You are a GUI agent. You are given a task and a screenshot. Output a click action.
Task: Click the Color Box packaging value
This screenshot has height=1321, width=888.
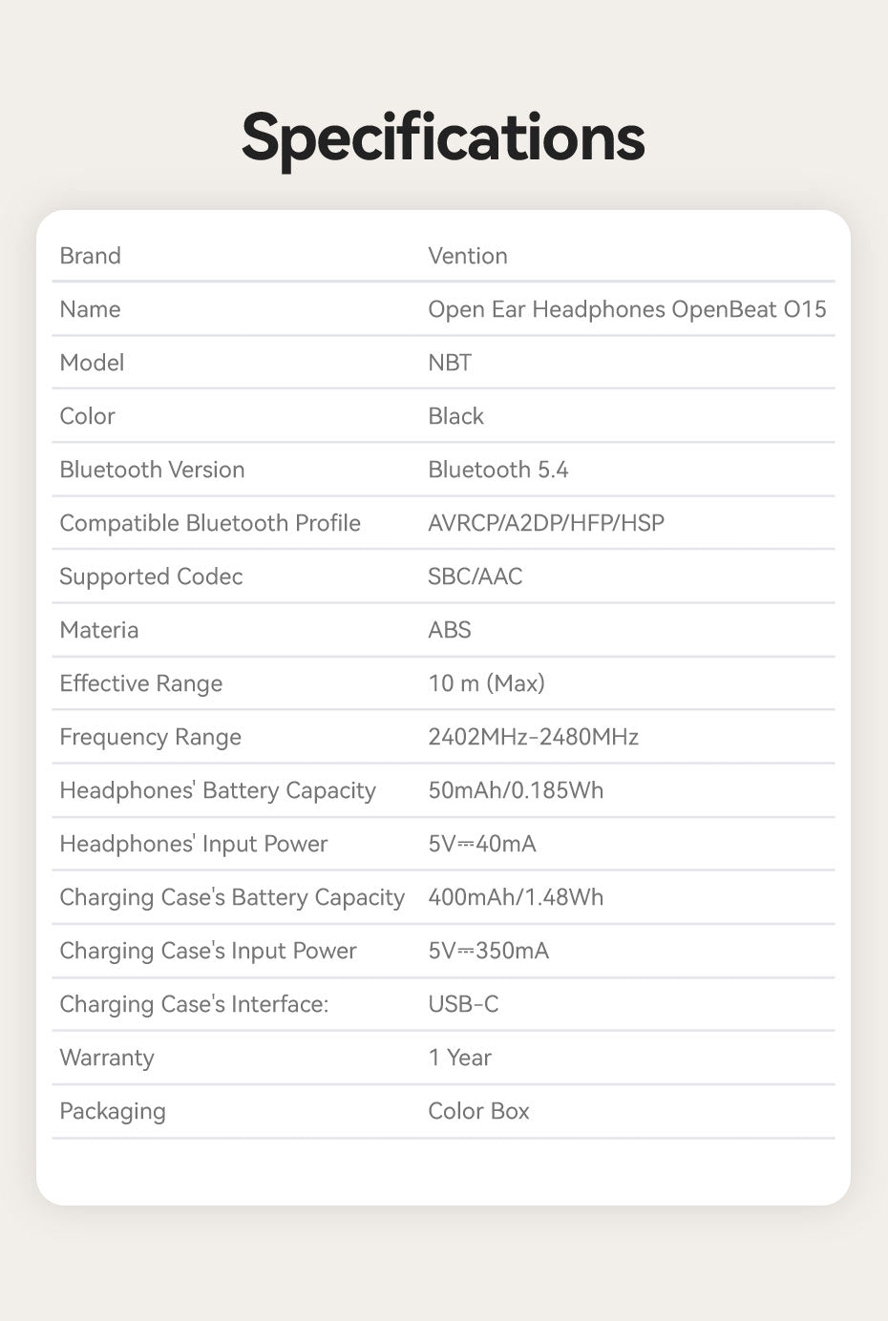tap(478, 1111)
